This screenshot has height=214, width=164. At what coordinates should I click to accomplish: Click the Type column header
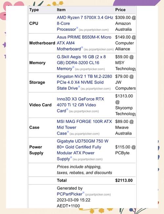coord(34,10)
